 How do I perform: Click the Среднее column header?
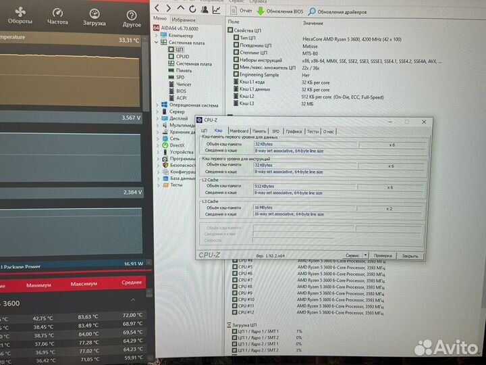click(132, 283)
